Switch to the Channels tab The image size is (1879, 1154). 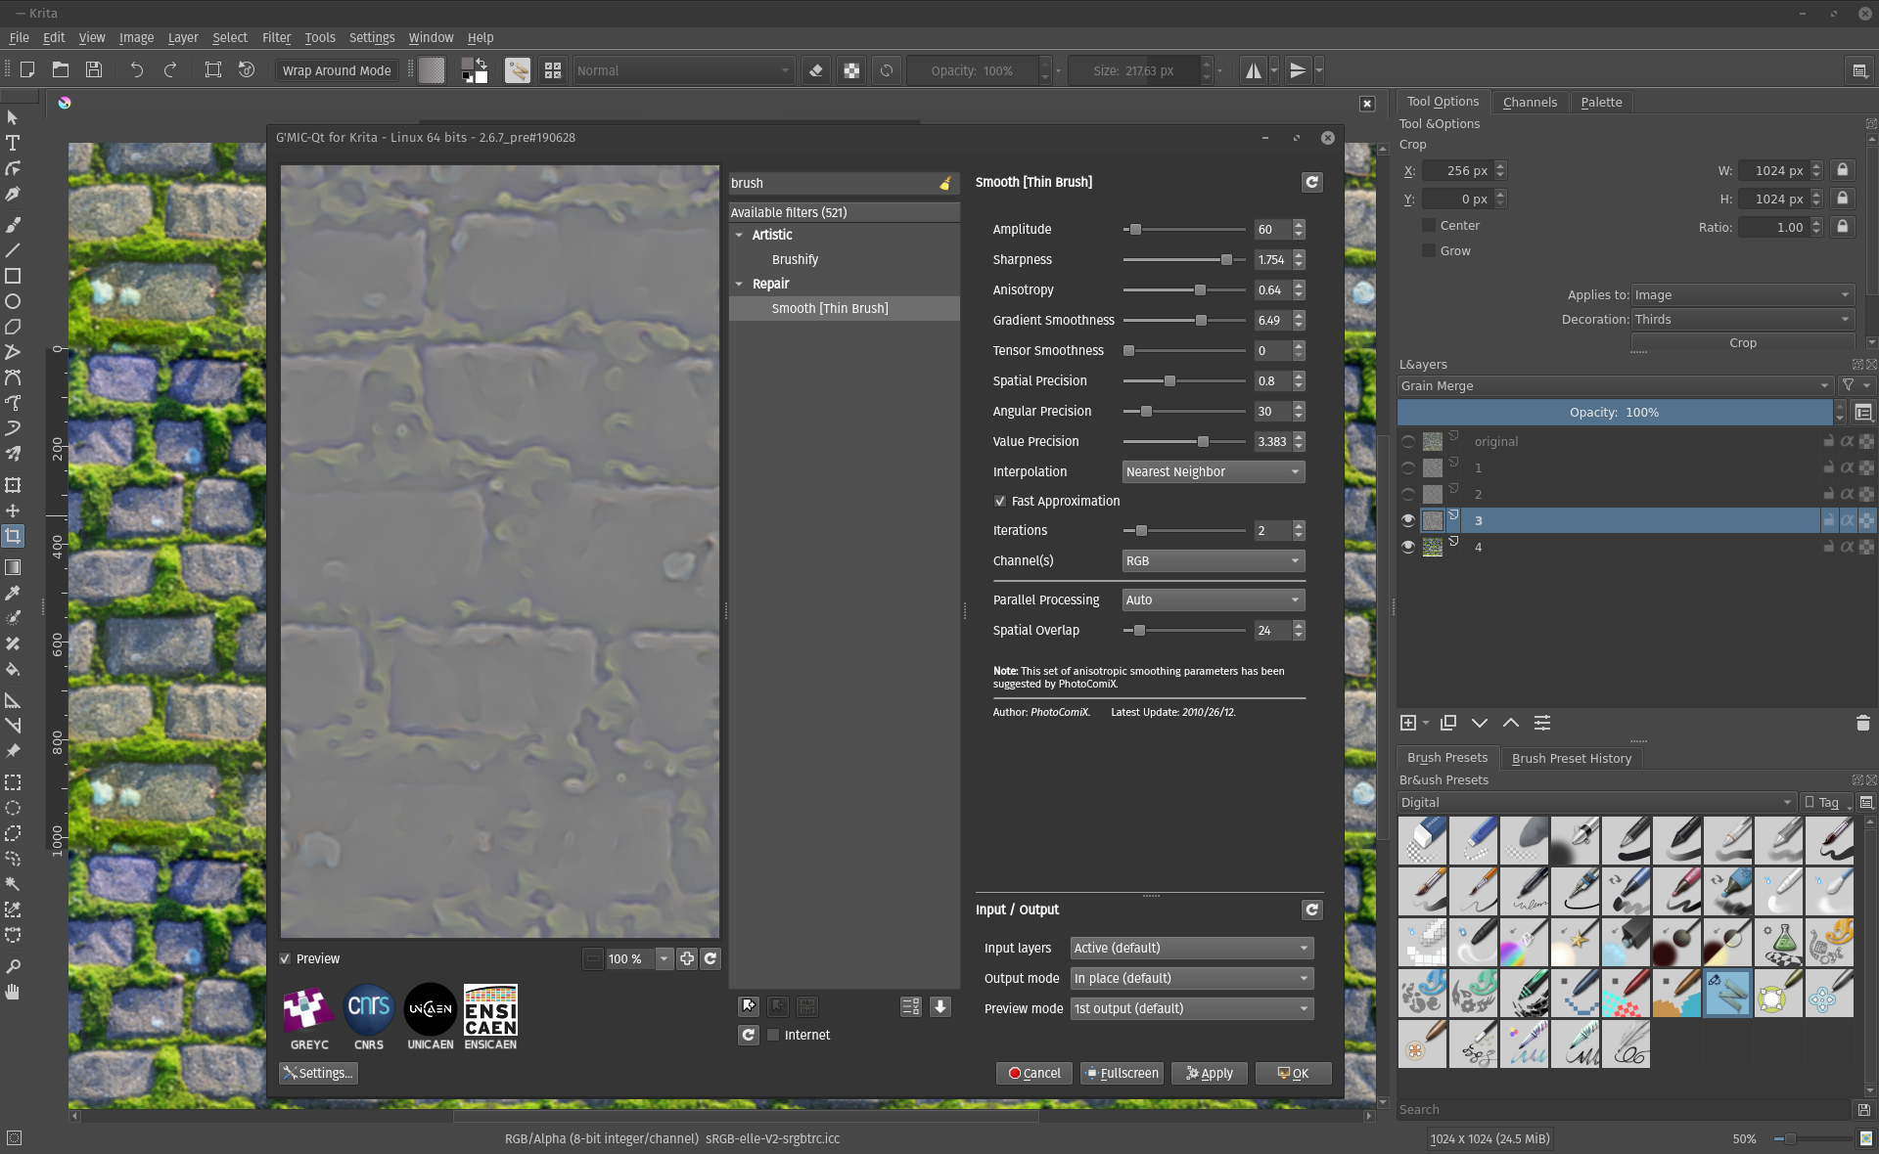[x=1529, y=102]
